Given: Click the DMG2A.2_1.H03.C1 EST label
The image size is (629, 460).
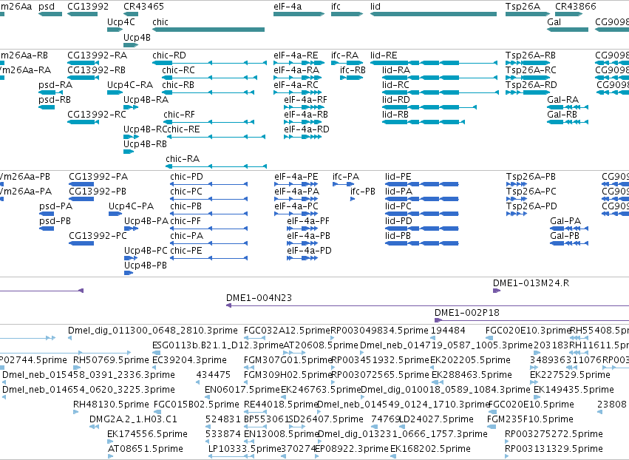Looking at the screenshot, I should click(x=133, y=419).
